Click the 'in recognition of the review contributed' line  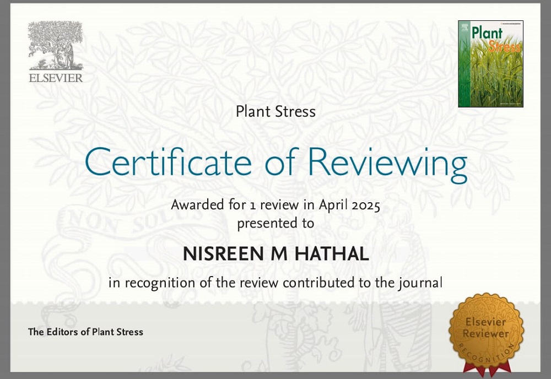pyautogui.click(x=275, y=283)
